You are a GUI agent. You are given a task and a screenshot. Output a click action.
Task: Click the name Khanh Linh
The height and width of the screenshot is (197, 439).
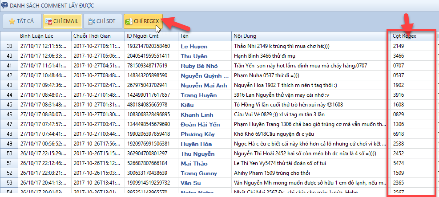click(197, 115)
